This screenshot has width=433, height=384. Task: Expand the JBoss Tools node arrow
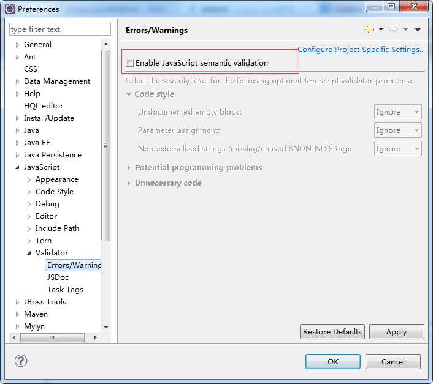(17, 302)
